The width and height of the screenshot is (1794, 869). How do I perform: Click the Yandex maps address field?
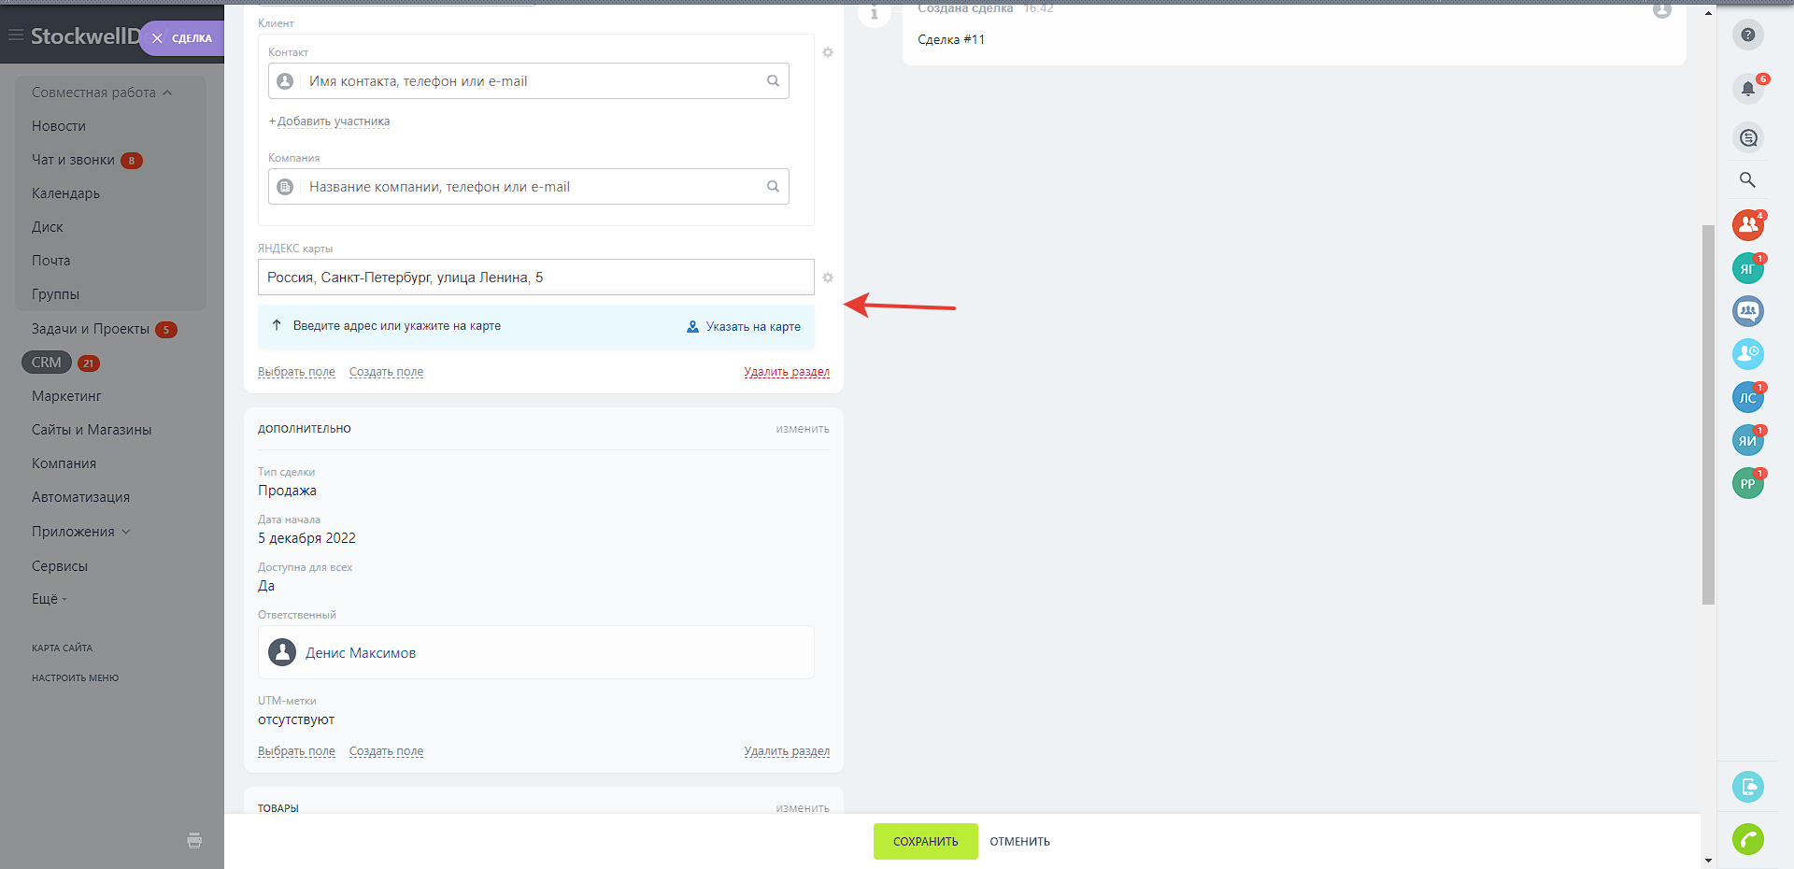pyautogui.click(x=536, y=278)
